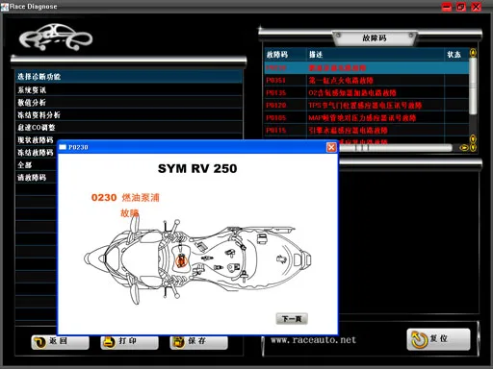The height and width of the screenshot is (369, 493).
Task: Click the 复位 (reset) button
Action: pyautogui.click(x=438, y=339)
